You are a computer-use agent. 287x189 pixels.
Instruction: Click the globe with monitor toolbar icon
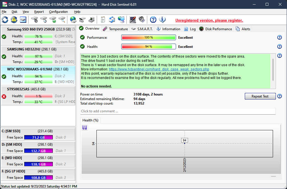click(121, 20)
